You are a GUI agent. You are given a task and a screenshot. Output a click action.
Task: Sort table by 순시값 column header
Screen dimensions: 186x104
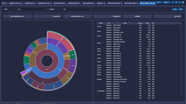pos(147,23)
